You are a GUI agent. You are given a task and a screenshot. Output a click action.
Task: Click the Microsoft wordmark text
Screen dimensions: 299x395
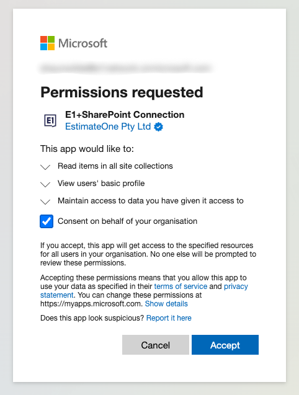coord(83,43)
